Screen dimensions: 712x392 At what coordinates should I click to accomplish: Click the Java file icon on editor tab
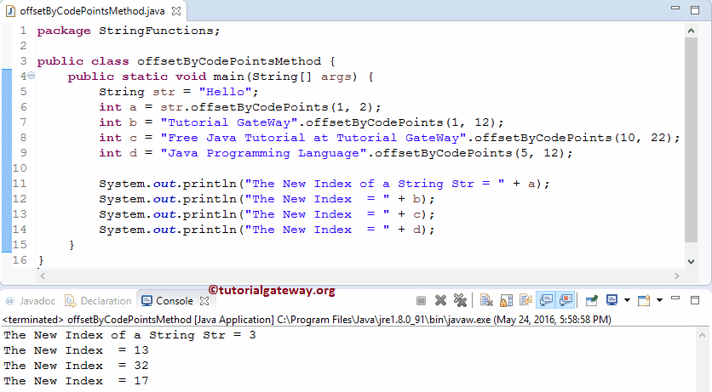pos(10,11)
